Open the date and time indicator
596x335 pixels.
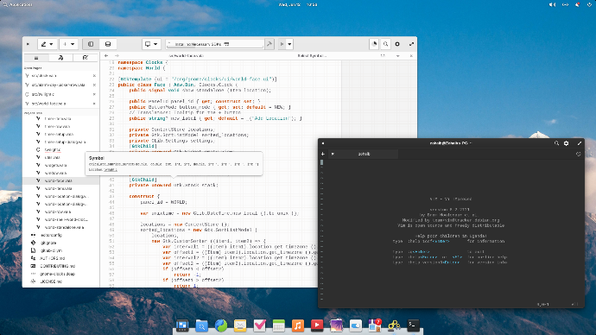click(x=298, y=4)
